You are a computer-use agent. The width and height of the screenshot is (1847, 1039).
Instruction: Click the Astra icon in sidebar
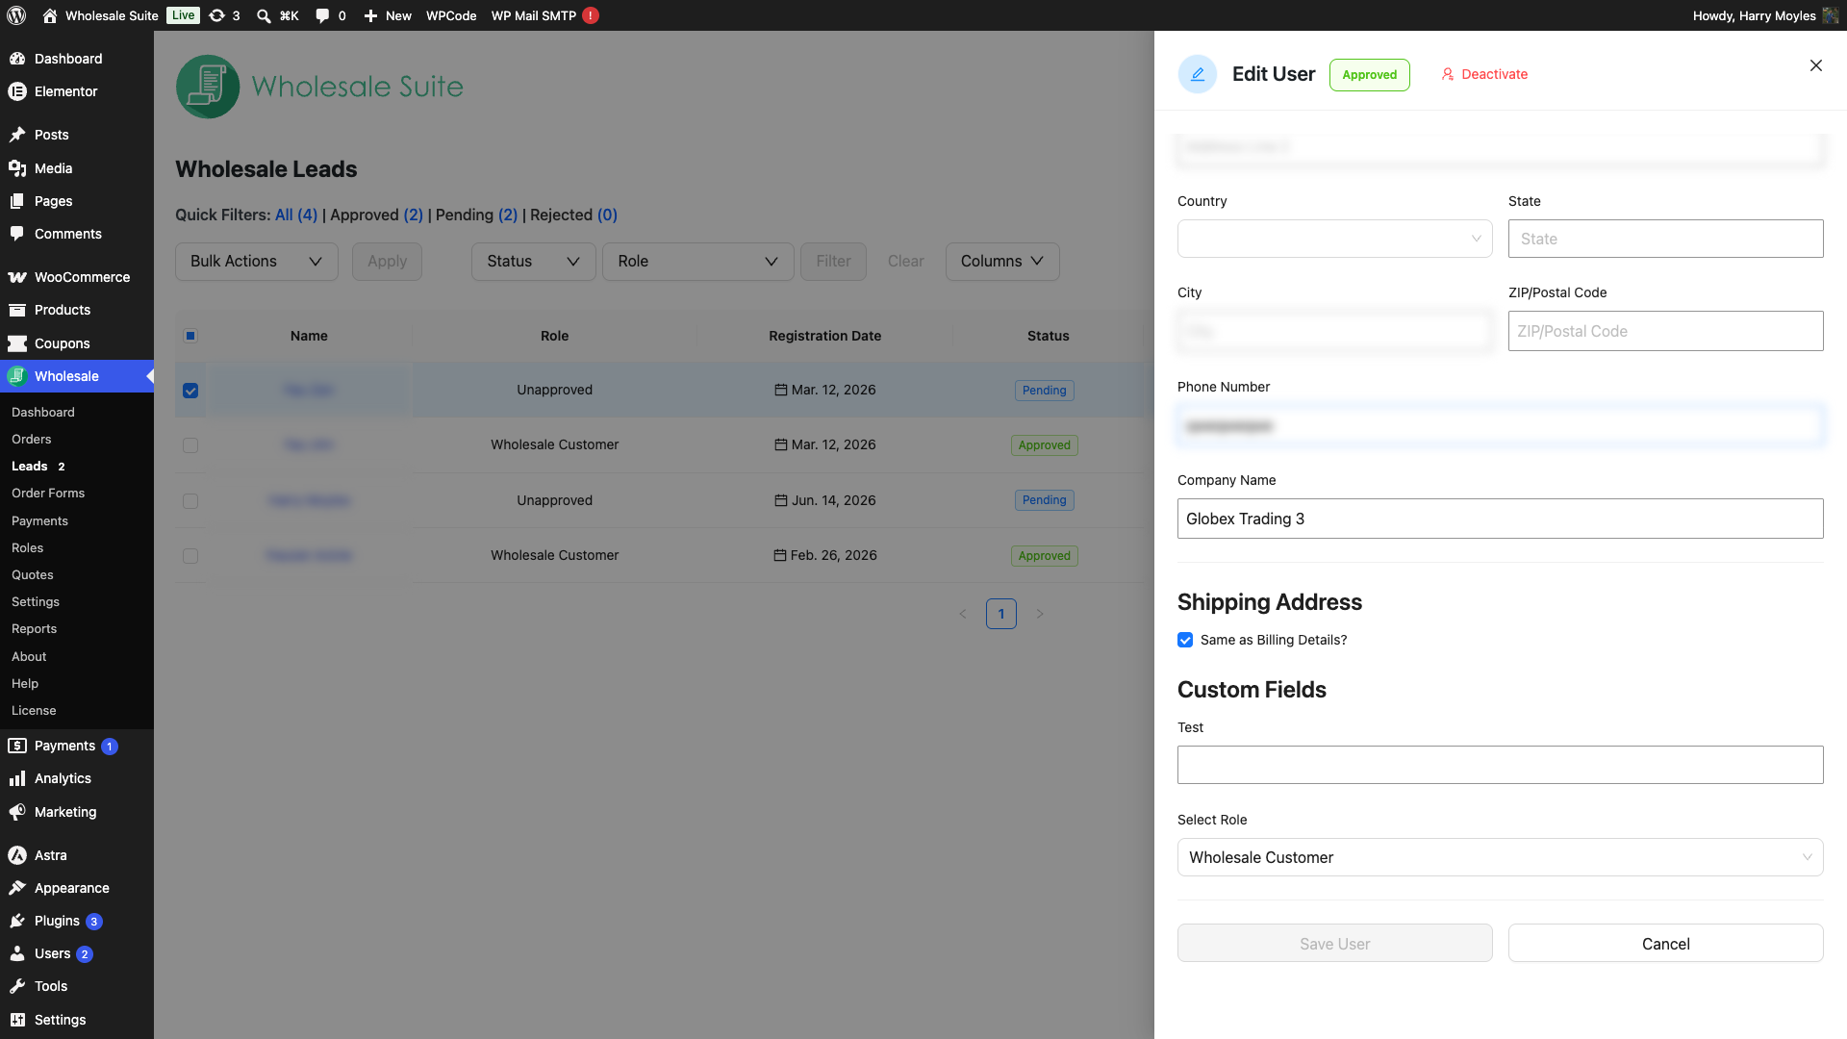(17, 855)
